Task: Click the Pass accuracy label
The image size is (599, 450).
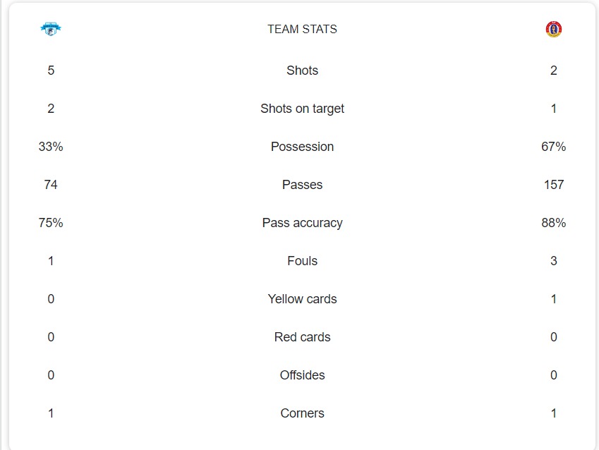Action: [302, 223]
